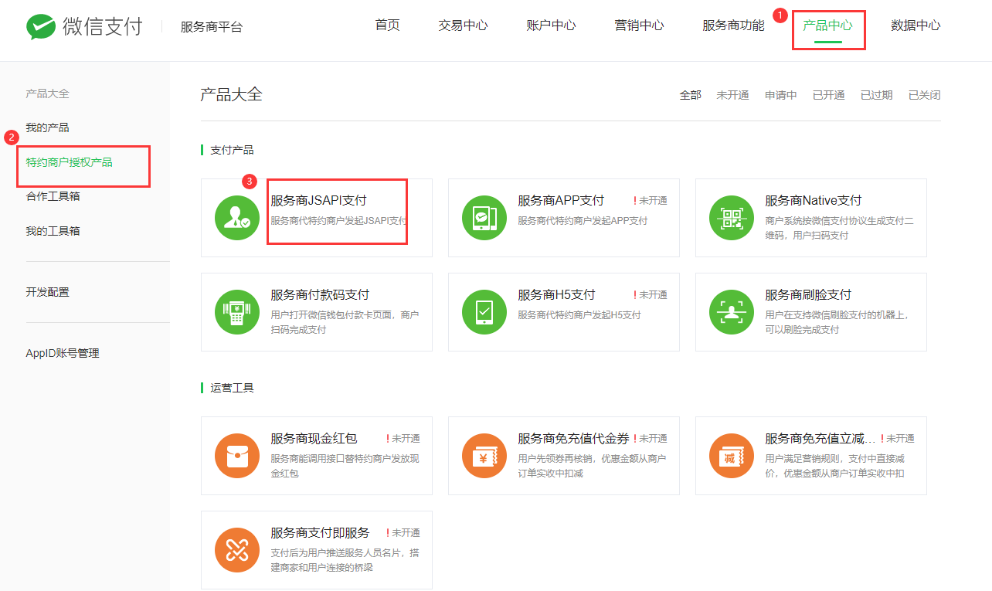The height and width of the screenshot is (591, 992).
Task: Click 未开通 status on 服务商APP支付 card
Action: (650, 200)
